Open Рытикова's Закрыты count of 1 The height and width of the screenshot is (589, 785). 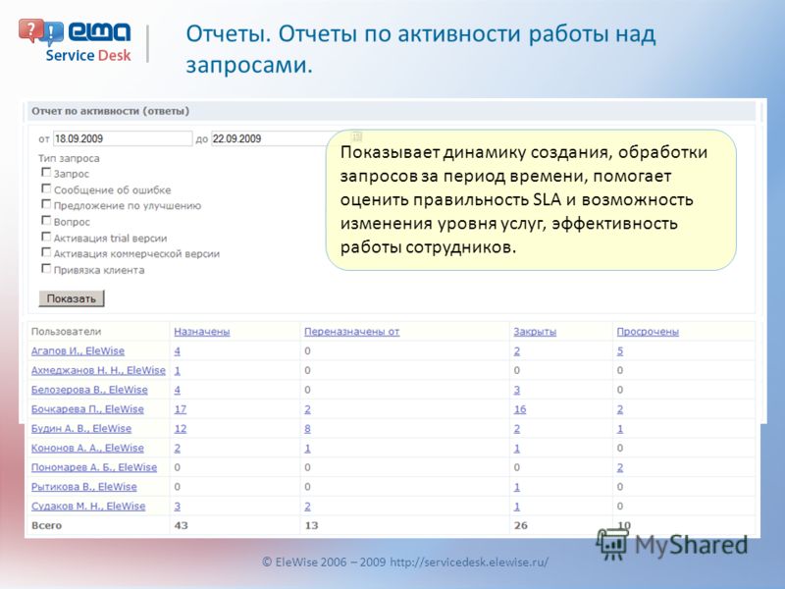pos(517,487)
